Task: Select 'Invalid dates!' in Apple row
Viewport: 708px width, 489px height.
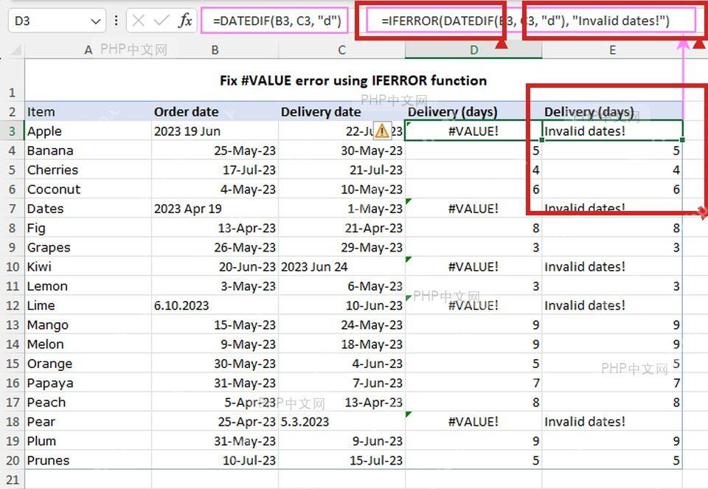Action: click(612, 131)
